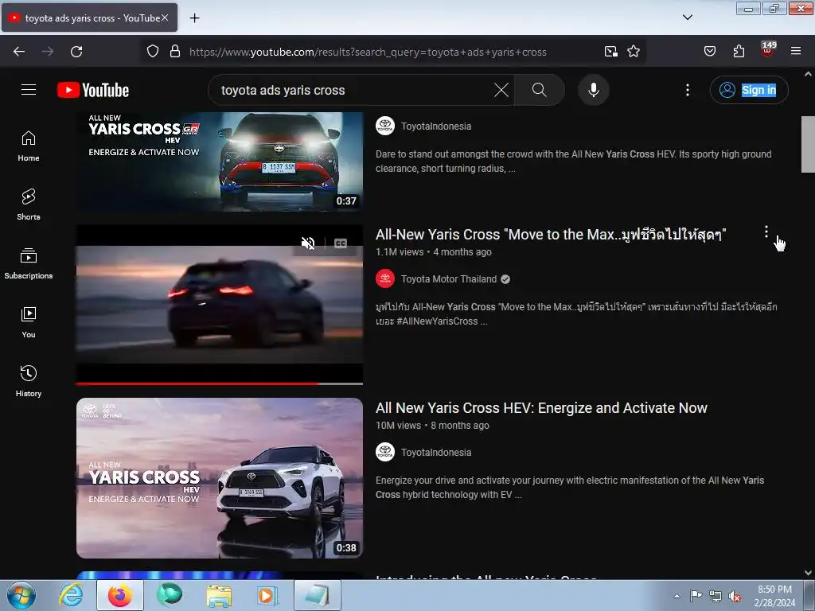Open Shorts from the sidebar
The width and height of the screenshot is (815, 611).
coord(29,204)
